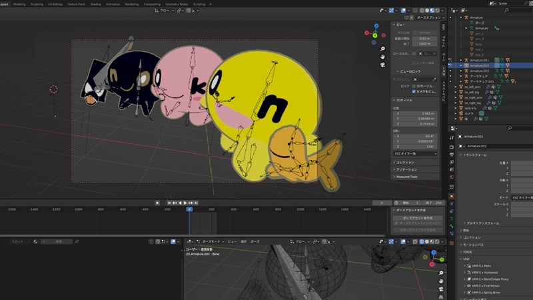Click the 3D cursor X 2.963 m field
Image resolution: width=533 pixels, height=300 pixels.
coord(415,113)
